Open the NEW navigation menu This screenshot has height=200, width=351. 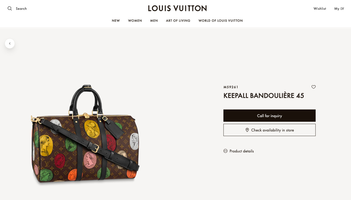116,21
